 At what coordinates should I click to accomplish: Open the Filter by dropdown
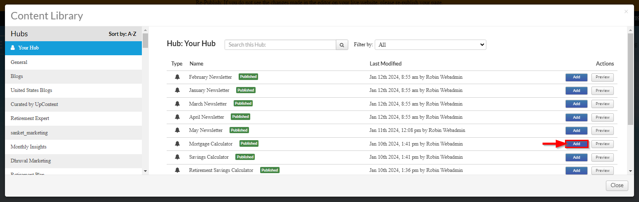tap(430, 45)
